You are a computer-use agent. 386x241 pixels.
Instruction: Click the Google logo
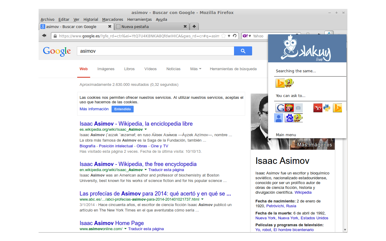point(57,51)
